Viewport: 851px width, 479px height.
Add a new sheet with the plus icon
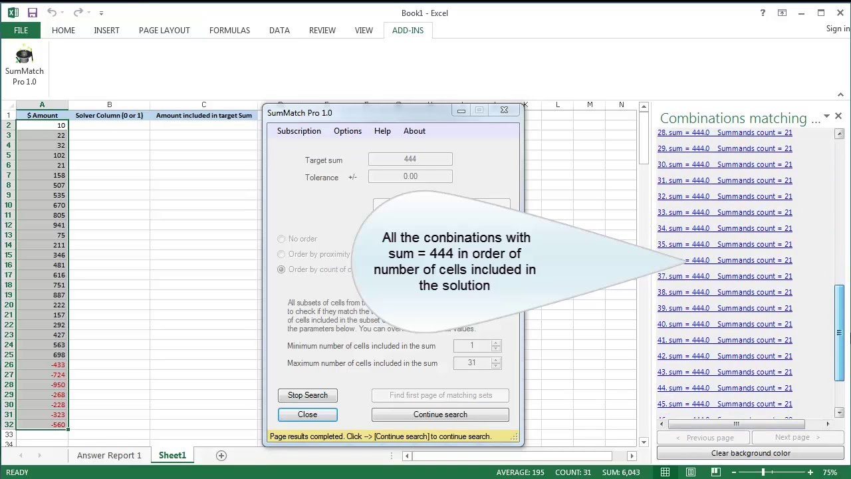tap(221, 455)
